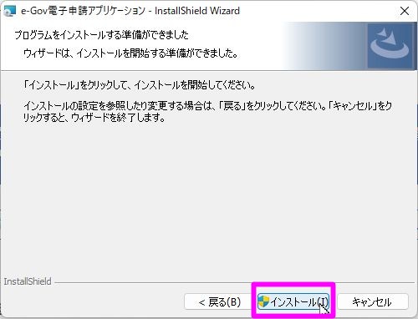Select the subtitle ウィザードは、インストールを開始する準備ができました。
The image size is (418, 319).
tap(130, 53)
